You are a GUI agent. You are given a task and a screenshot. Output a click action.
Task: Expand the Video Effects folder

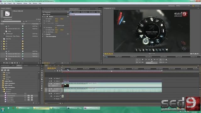[1, 85]
